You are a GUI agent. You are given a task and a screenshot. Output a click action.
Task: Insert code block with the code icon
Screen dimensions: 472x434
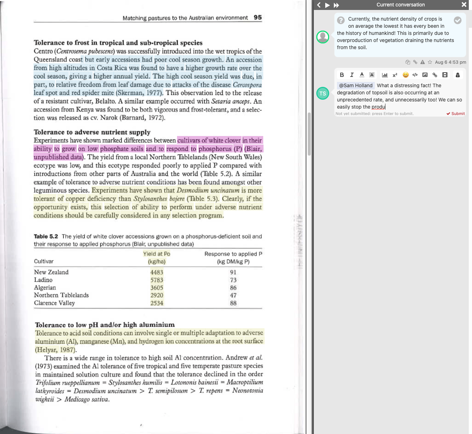(415, 75)
